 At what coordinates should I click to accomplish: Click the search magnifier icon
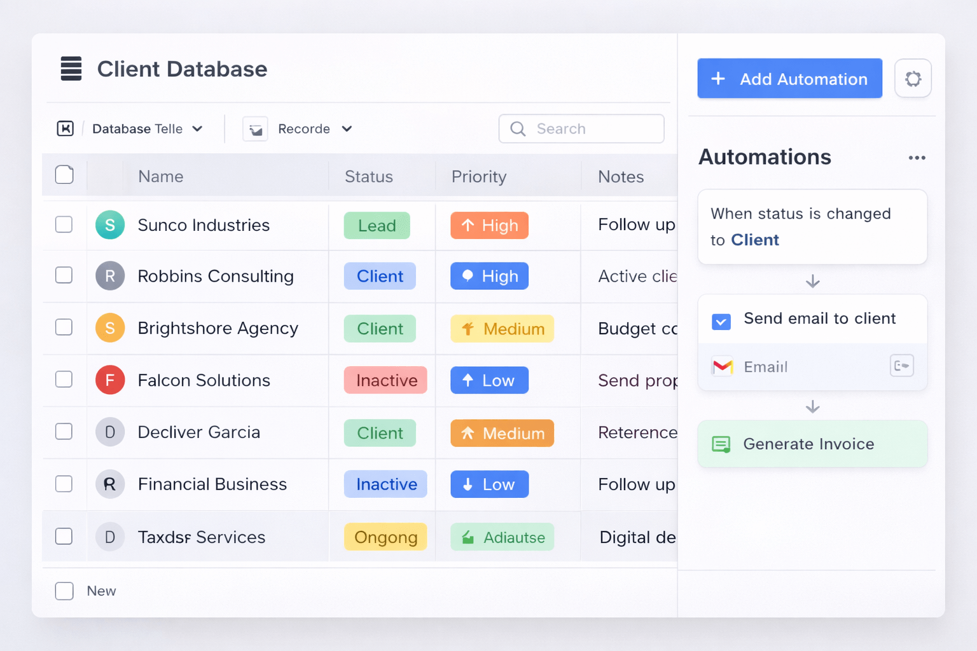point(518,129)
